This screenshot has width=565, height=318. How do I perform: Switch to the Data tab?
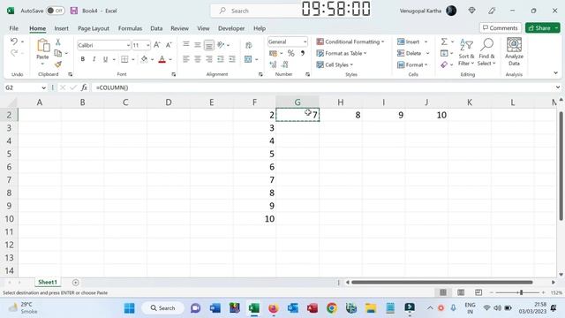click(x=156, y=28)
